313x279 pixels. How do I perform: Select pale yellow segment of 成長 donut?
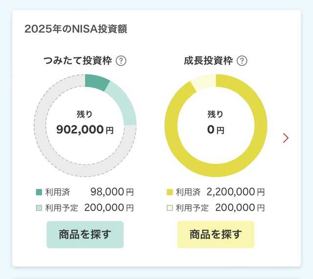click(201, 83)
